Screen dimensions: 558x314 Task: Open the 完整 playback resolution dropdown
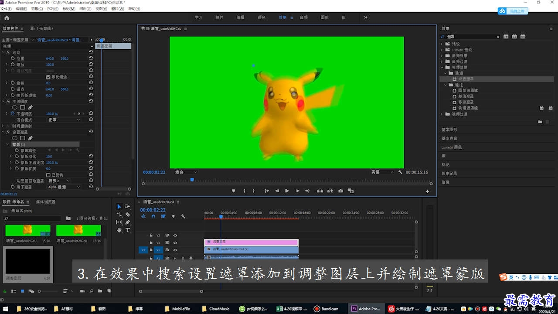coord(382,172)
